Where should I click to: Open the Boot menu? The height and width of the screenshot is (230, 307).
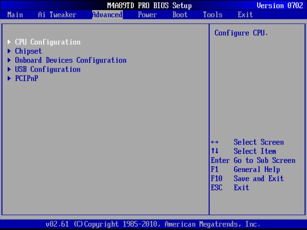[x=179, y=15]
